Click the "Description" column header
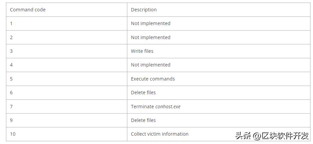The width and height of the screenshot is (313, 144). 144,10
